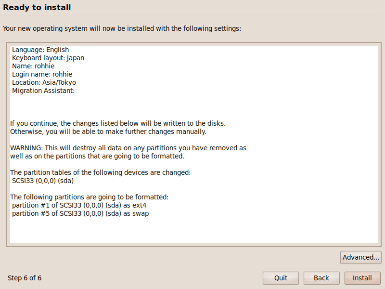385x289 pixels.
Task: Click the Name: rohhie text line
Action: 33,66
